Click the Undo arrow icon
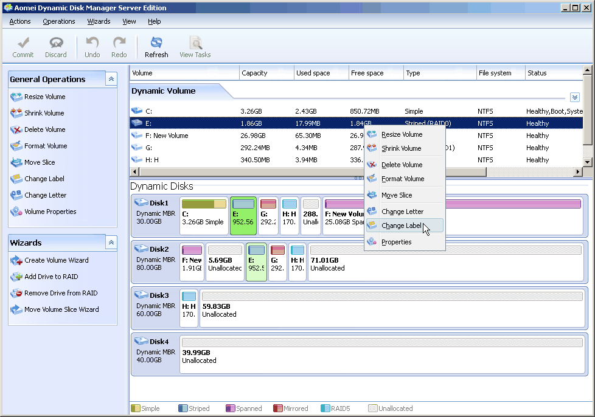The height and width of the screenshot is (417, 595). pos(92,43)
